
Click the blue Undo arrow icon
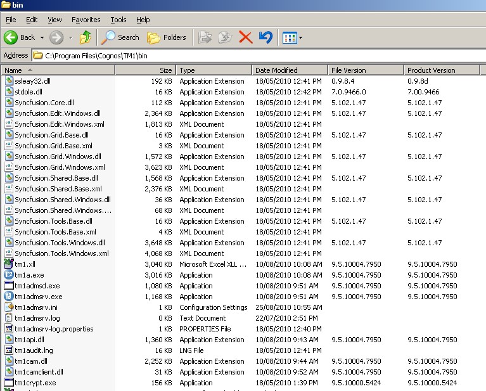point(266,37)
